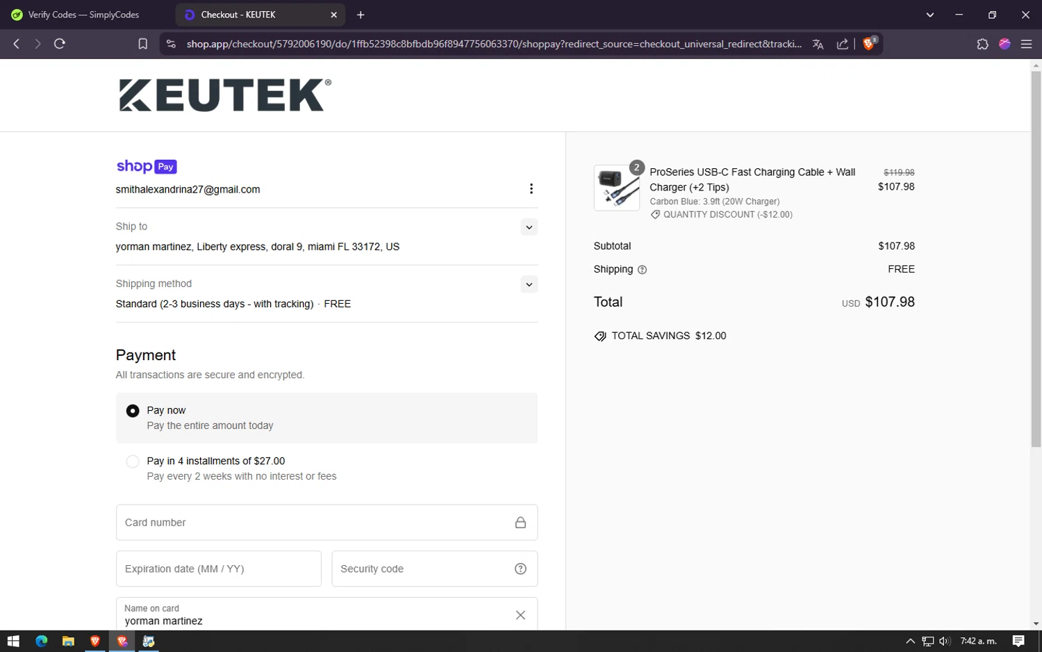Select the Pay now radio option
Screen dimensions: 1042x652
tap(133, 411)
